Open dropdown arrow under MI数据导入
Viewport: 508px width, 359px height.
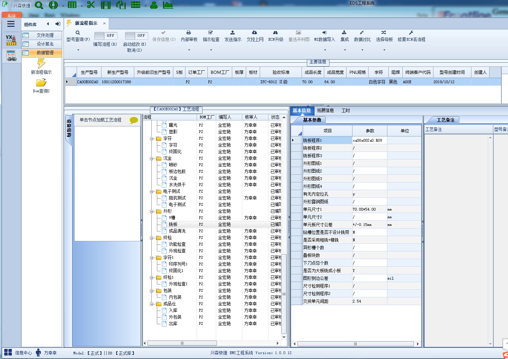pos(325,50)
